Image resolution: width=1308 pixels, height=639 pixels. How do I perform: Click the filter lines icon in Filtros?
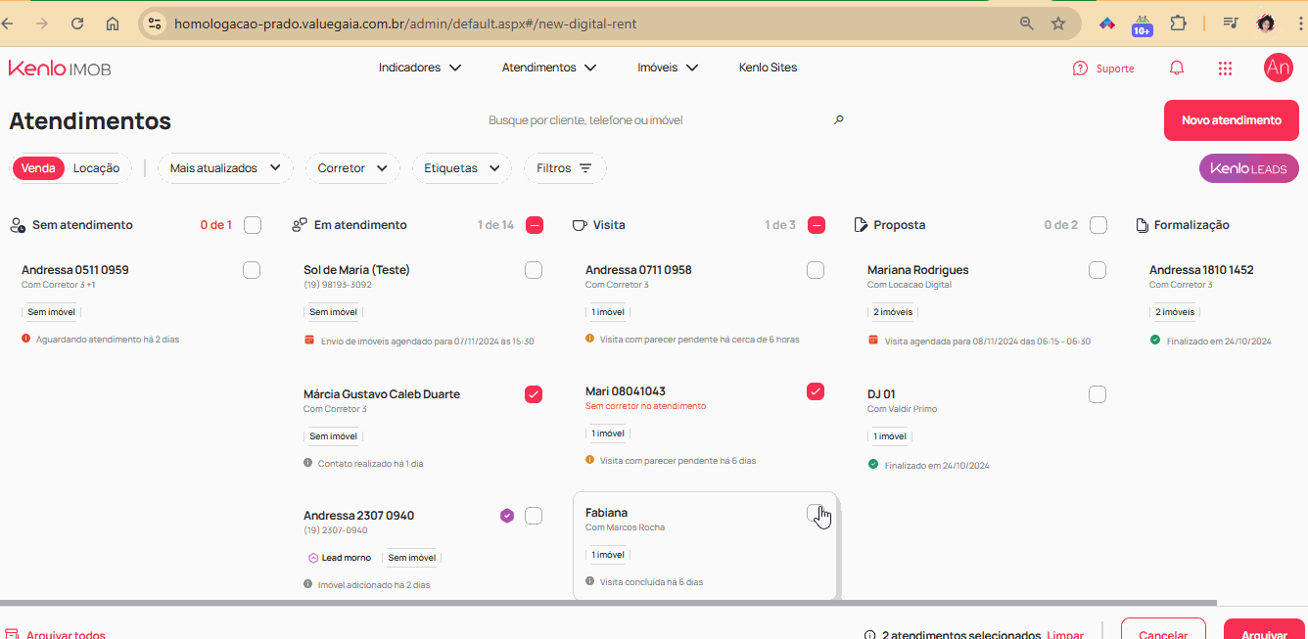(x=585, y=168)
